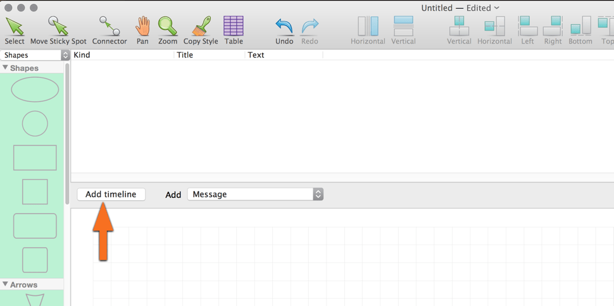The height and width of the screenshot is (306, 614).
Task: Pick the rounded square shape
Action: [x=35, y=260]
